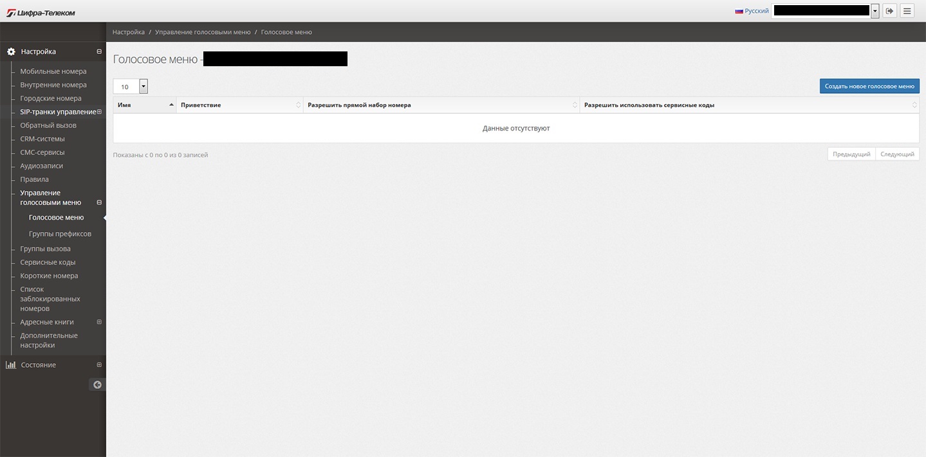Open Группы префиксов submenu item

point(60,234)
